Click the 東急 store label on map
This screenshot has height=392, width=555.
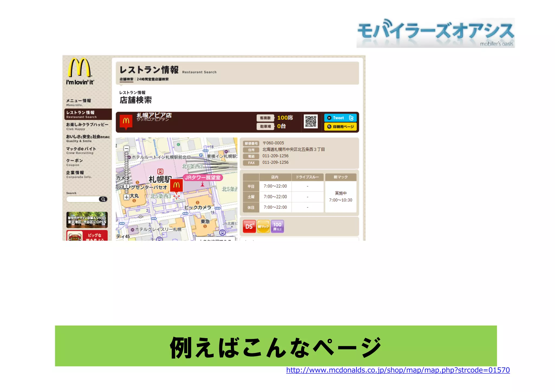pos(205,221)
